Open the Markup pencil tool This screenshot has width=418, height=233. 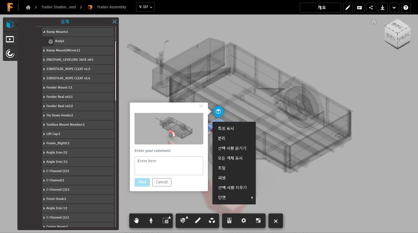tap(348, 7)
